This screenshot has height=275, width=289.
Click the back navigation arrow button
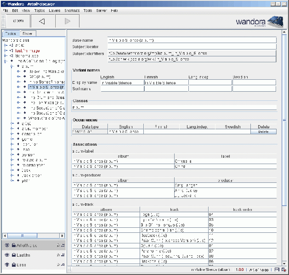click(42, 21)
